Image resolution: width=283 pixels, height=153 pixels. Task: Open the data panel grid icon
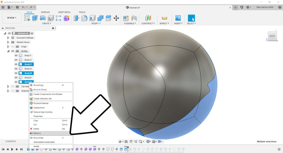[x=3, y=7]
